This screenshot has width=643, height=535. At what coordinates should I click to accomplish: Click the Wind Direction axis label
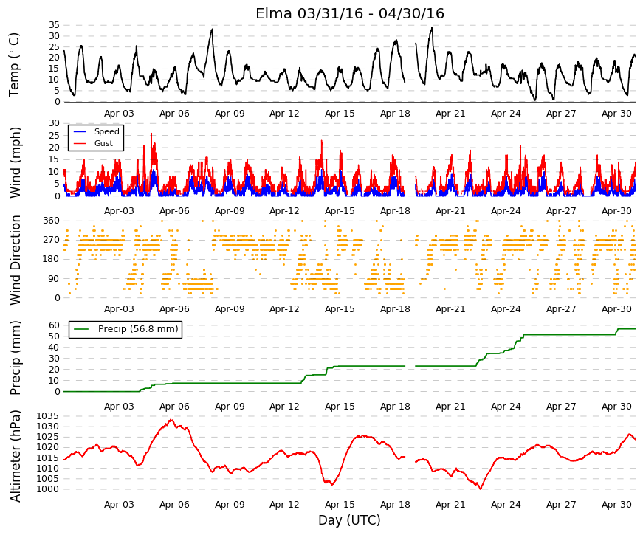coord(15,260)
